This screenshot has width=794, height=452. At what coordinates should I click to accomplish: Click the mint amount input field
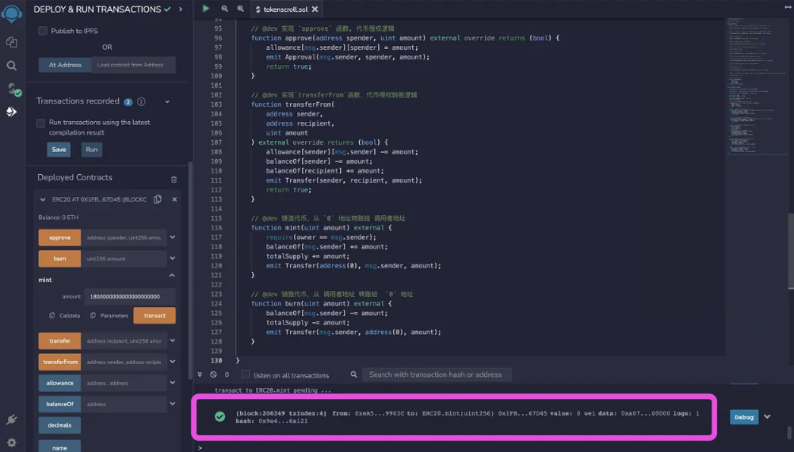[130, 297]
